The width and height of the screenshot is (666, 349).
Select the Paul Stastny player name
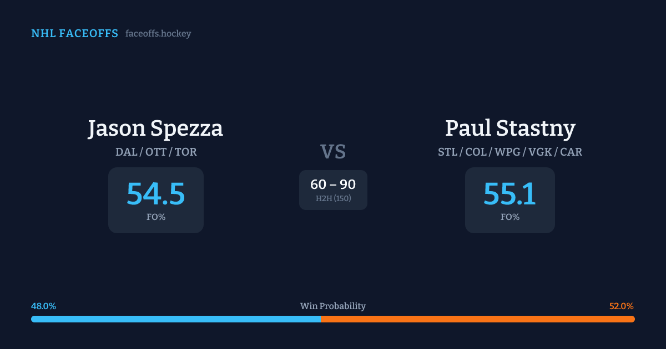[x=510, y=129]
